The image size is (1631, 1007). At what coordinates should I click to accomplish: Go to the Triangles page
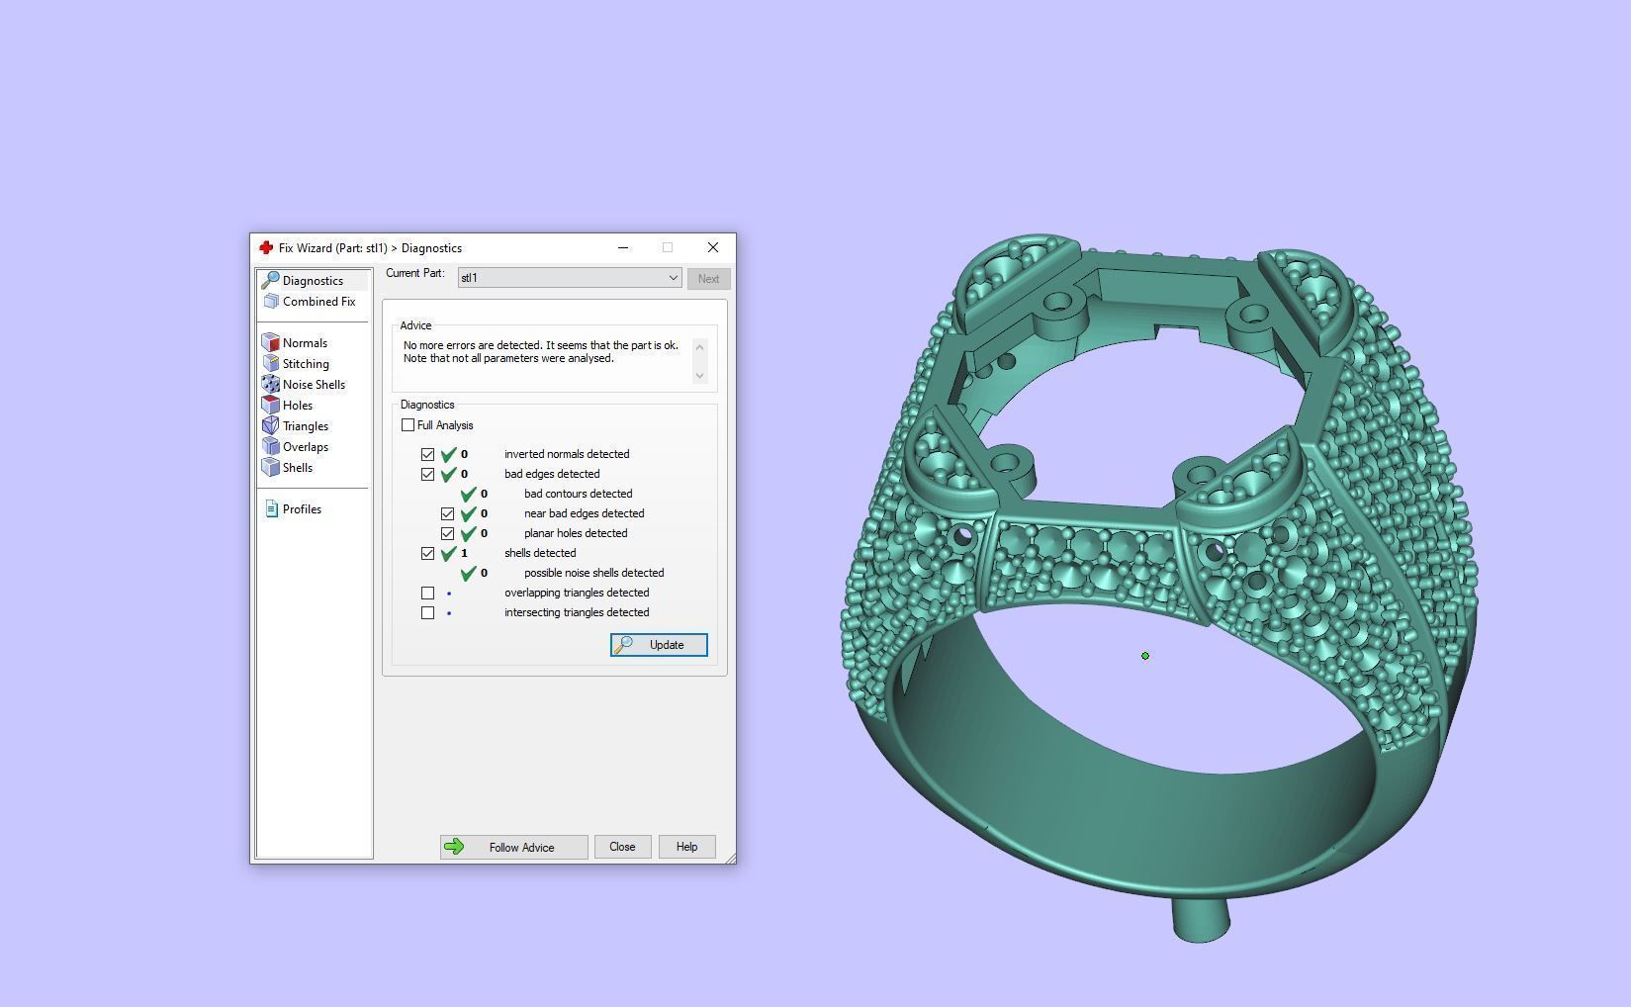306,426
